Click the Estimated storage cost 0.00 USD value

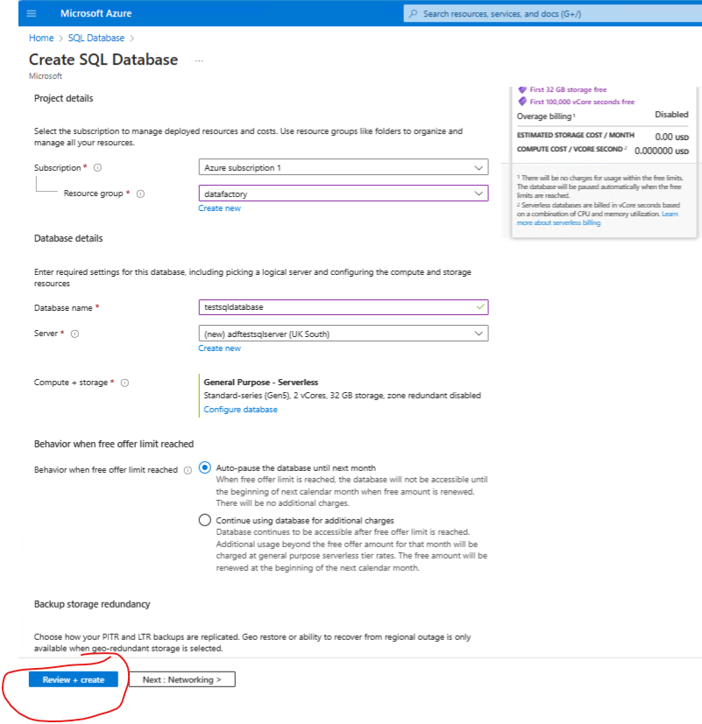pos(671,137)
